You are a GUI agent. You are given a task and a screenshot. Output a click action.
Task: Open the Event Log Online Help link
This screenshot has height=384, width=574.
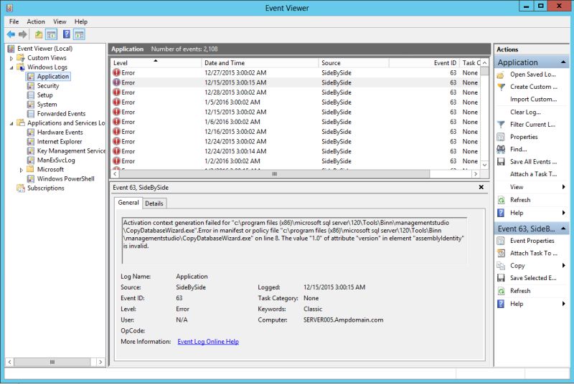tap(208, 341)
